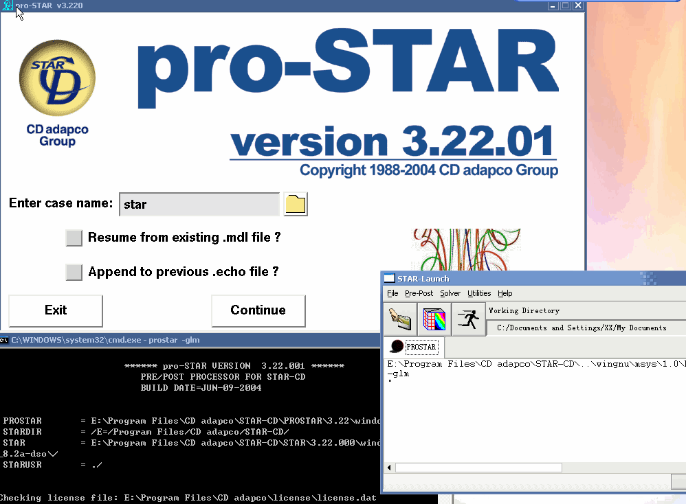Click the STAR-CD logo in pro-STAR window
The image size is (686, 504).
click(57, 78)
